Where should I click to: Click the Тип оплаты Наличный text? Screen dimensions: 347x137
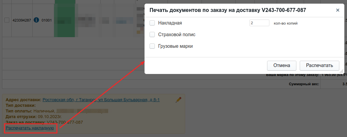30,111
